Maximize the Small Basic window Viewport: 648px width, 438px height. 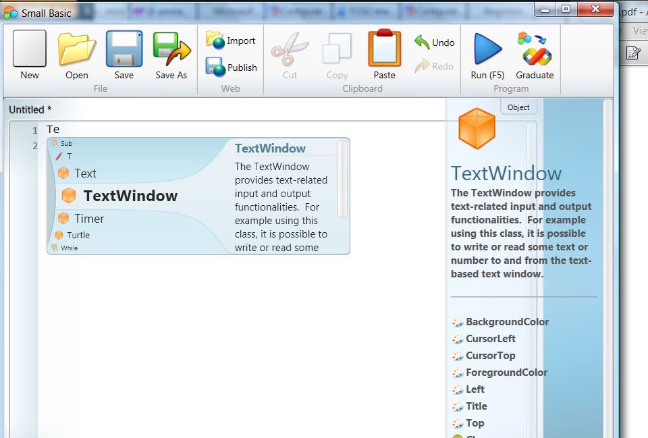click(566, 9)
